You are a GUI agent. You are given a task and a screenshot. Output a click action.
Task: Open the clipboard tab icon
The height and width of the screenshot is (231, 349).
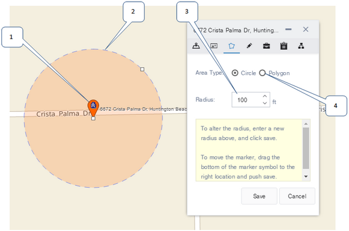(284, 46)
